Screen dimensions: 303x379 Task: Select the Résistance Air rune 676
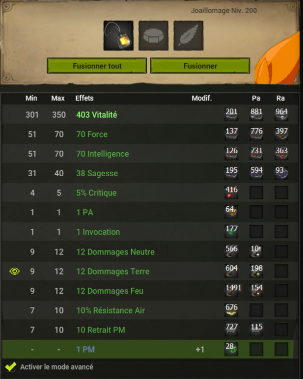point(231,310)
